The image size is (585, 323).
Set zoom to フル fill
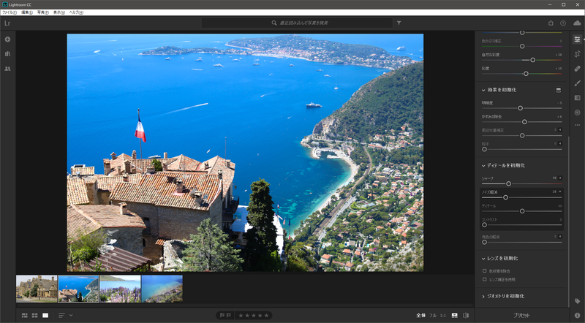point(432,316)
